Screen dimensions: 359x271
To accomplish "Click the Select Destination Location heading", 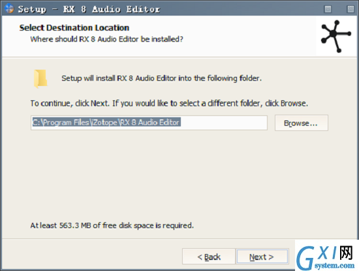I will [x=74, y=27].
